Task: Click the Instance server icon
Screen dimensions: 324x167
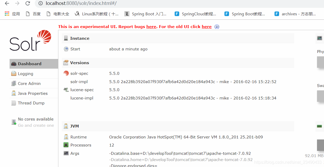Action: click(x=66, y=38)
